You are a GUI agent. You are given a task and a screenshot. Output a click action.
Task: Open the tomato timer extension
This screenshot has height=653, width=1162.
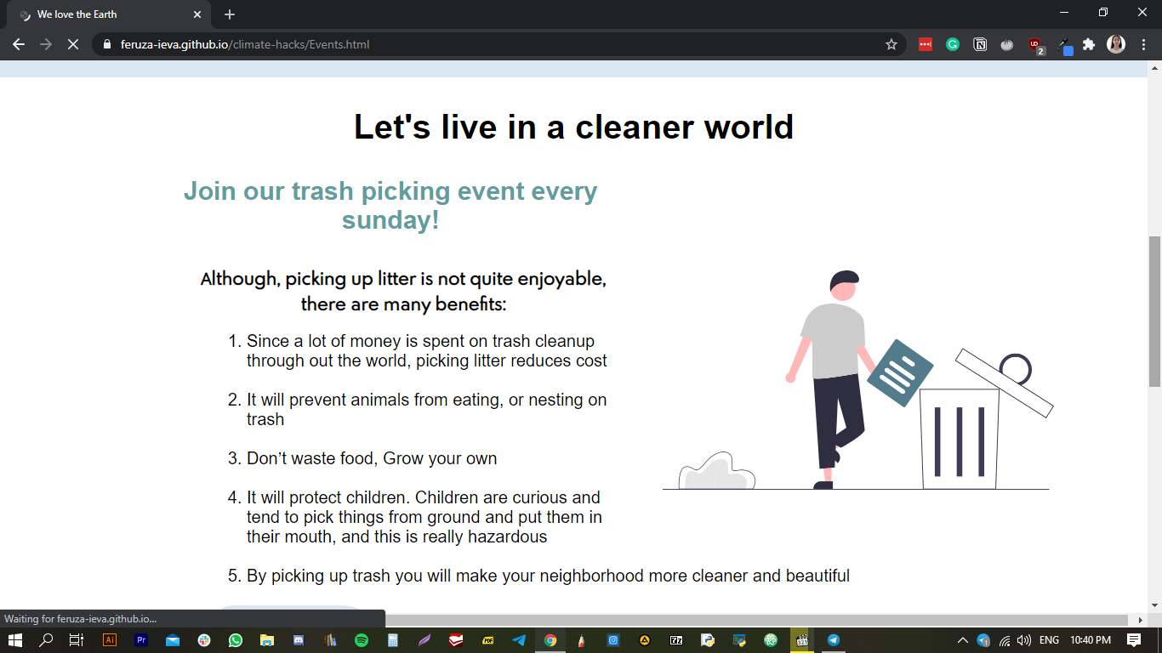point(1007,44)
